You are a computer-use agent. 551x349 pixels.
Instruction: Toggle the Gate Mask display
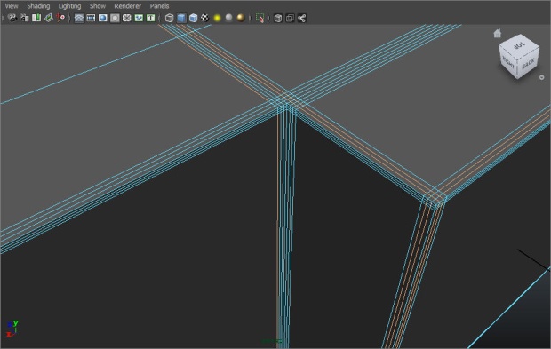(115, 18)
